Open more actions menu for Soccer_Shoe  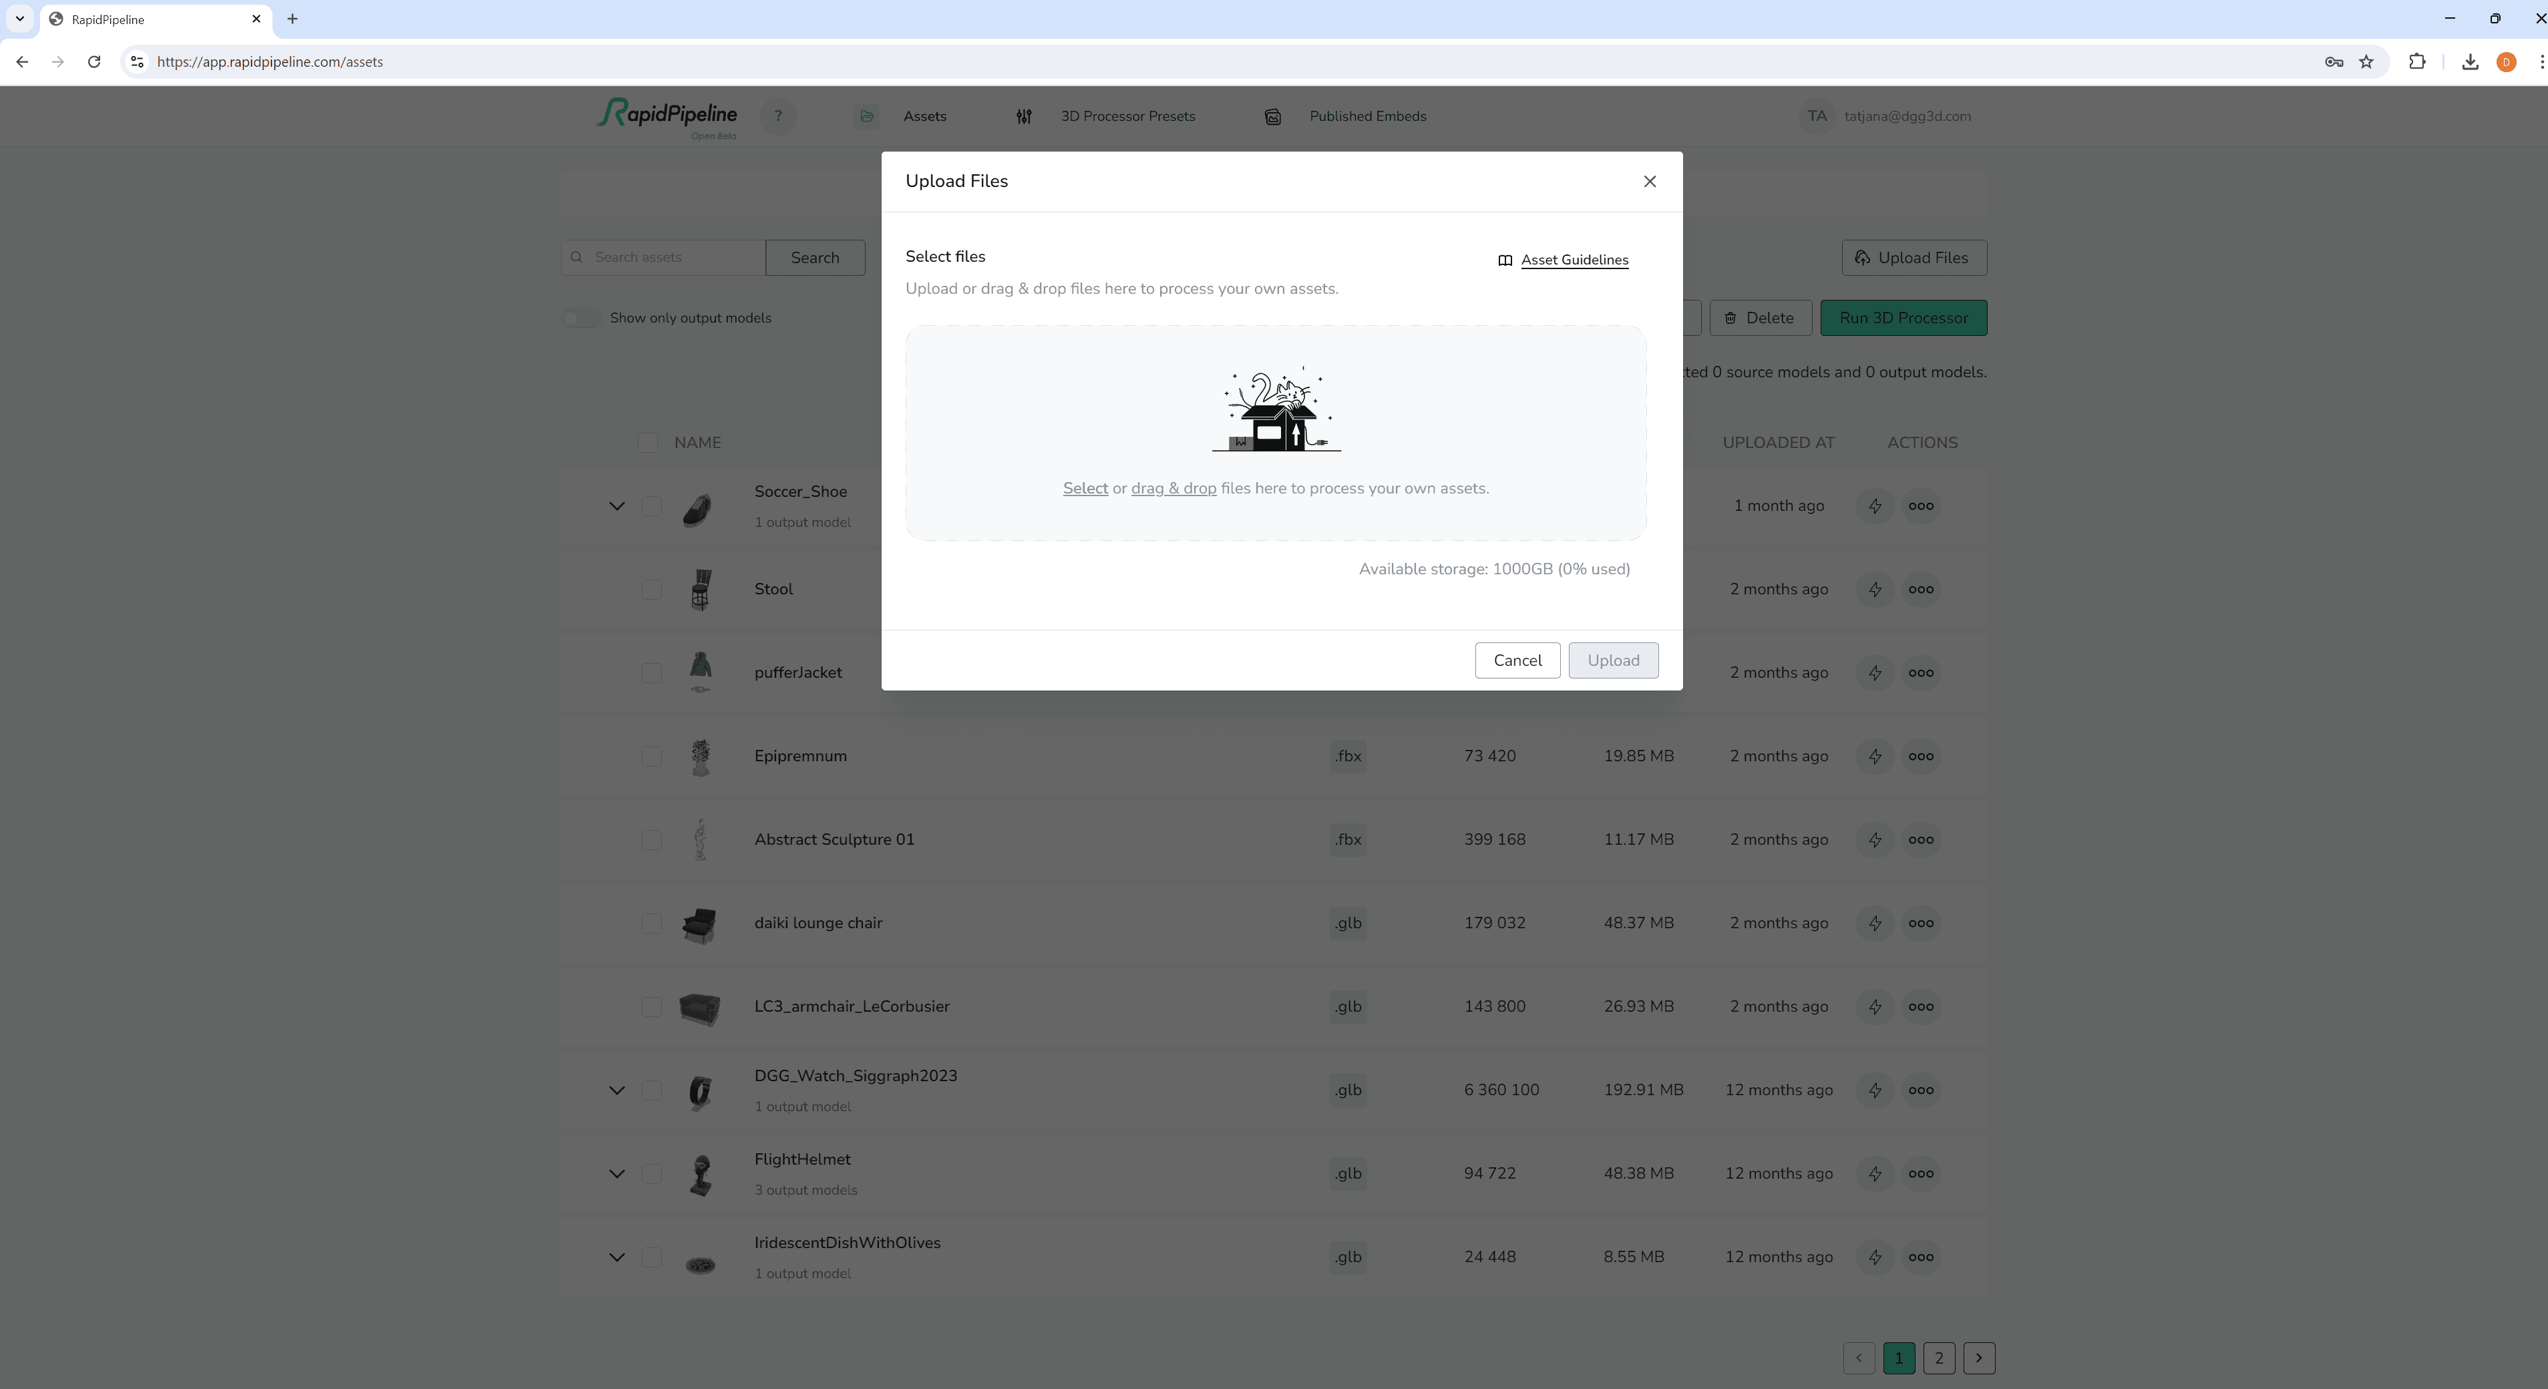pyautogui.click(x=1920, y=506)
